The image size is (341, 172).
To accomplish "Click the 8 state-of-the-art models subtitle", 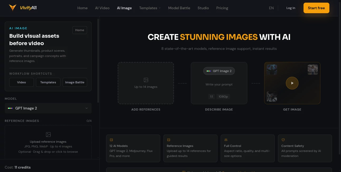I will pos(219,49).
